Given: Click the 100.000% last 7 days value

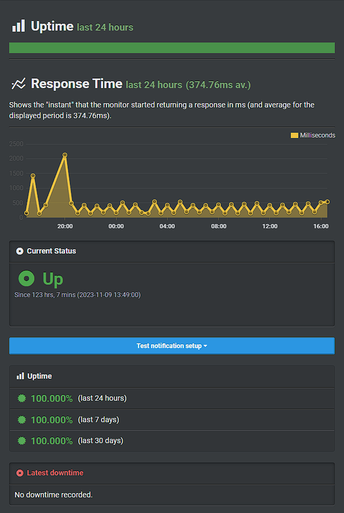Looking at the screenshot, I should pyautogui.click(x=52, y=420).
